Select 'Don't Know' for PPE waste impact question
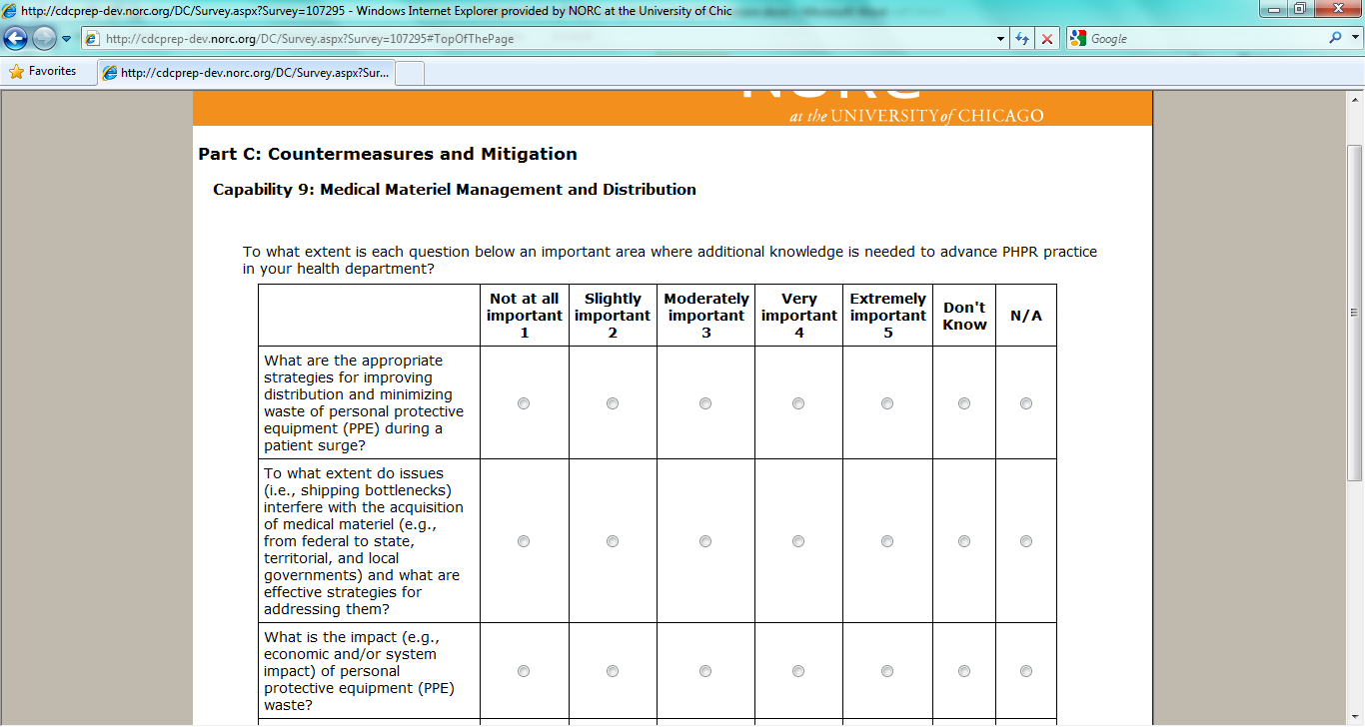Viewport: 1365px width, 727px height. 964,671
